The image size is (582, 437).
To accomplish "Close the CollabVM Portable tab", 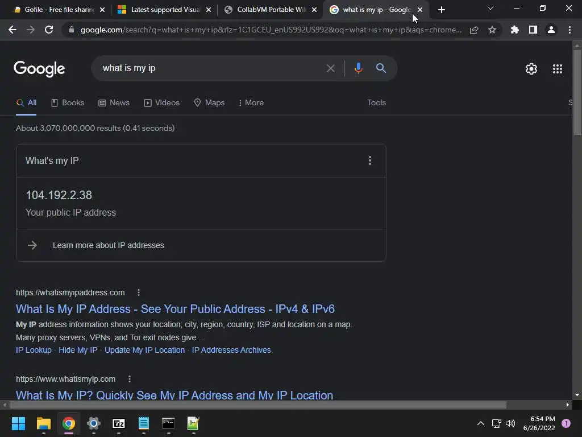I will 314,10.
